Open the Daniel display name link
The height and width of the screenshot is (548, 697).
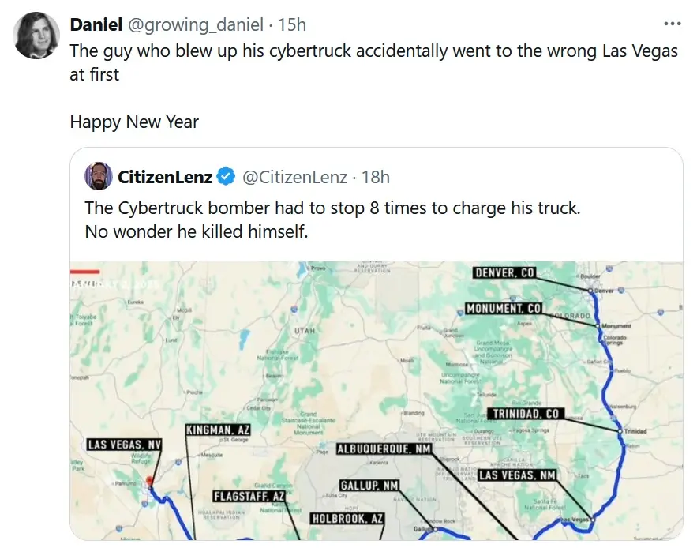pos(96,24)
